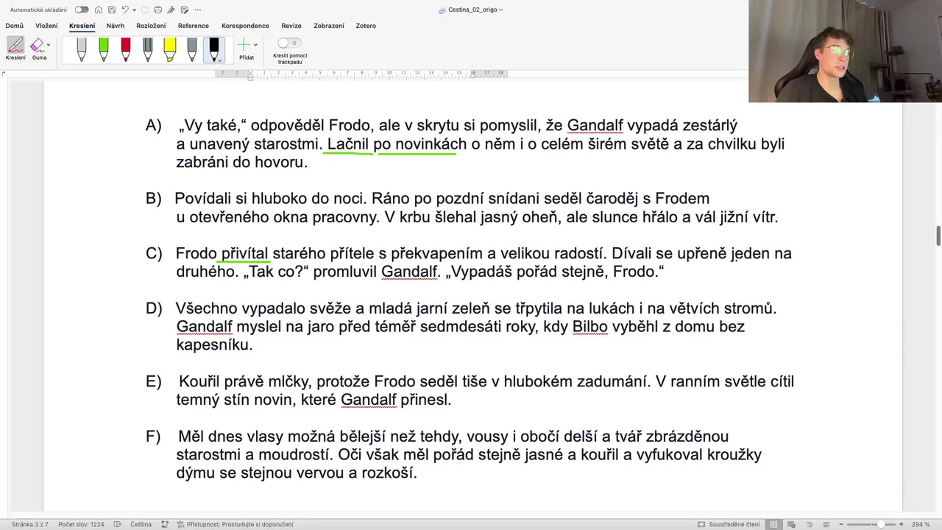Click the word "přinesl" in paragraph E
The width and height of the screenshot is (942, 530).
(x=424, y=400)
